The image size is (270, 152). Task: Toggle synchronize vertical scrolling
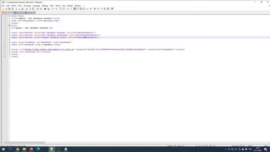coord(60,9)
